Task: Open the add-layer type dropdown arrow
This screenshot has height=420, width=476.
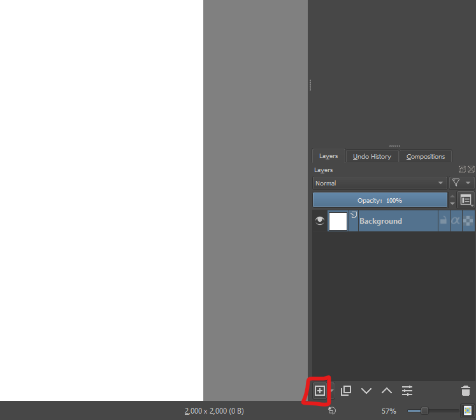Action: (332, 391)
